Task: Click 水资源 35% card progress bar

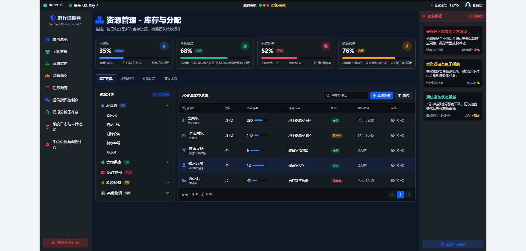Action: click(x=134, y=58)
